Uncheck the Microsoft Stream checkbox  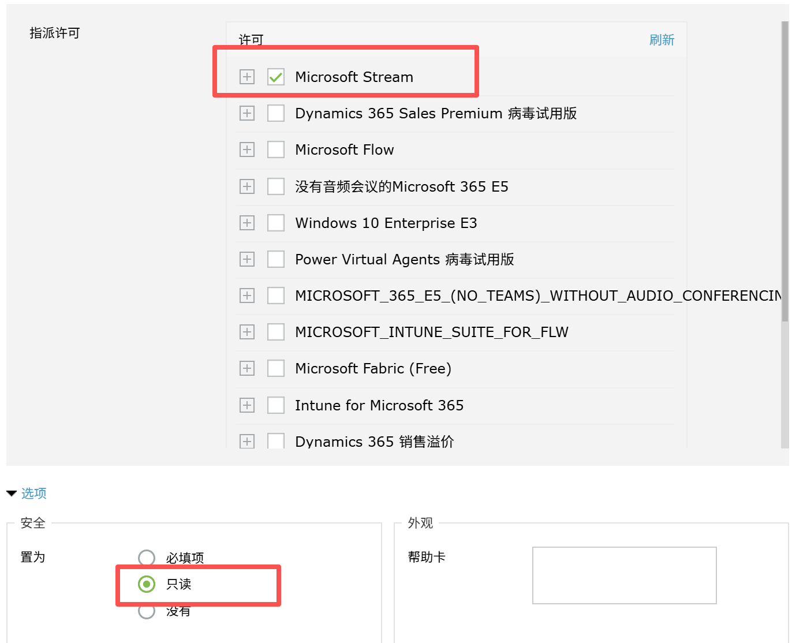pos(276,77)
